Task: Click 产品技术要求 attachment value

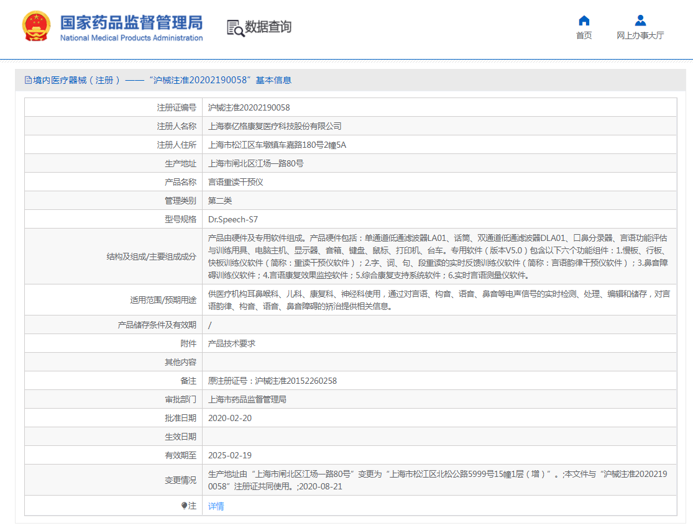Action: point(232,343)
